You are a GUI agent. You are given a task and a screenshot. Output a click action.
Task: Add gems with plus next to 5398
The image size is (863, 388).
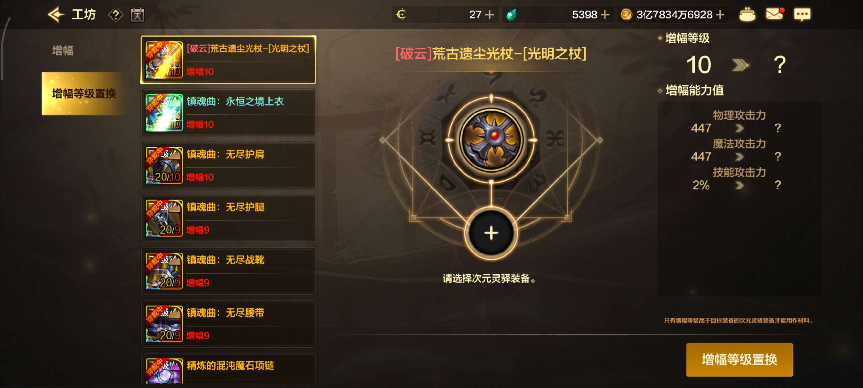(x=605, y=15)
